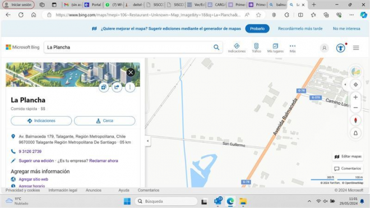Open the Bing Rewards trophy icon
The height and width of the screenshot is (208, 370).
click(x=340, y=48)
